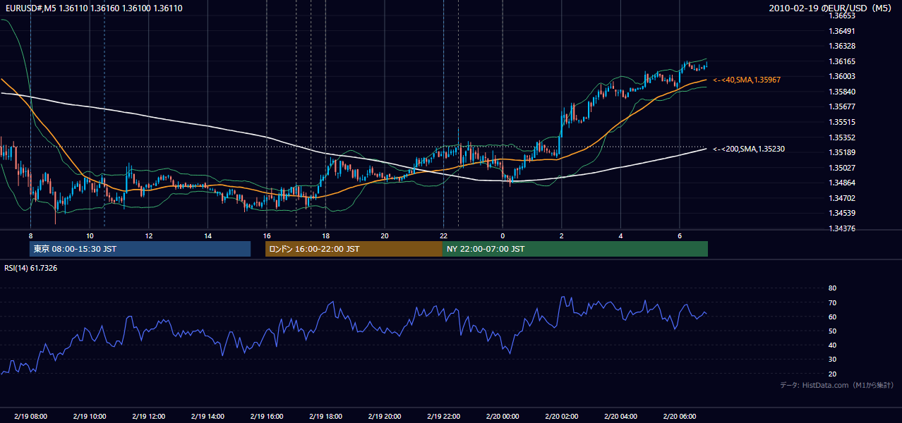Click hour tick 18 under price chart
Image resolution: width=902 pixels, height=423 pixels.
point(325,235)
